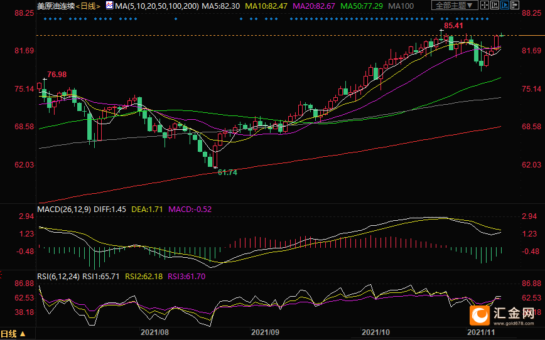
Task: Click the DEA:1.71 value
Action: [147, 210]
